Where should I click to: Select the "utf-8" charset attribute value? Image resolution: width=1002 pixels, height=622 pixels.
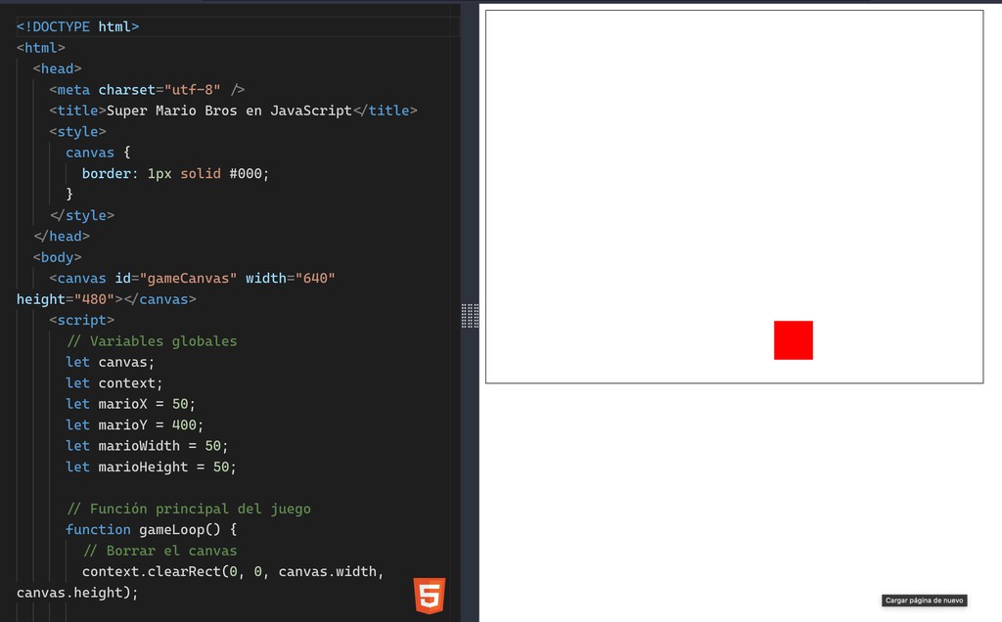pyautogui.click(x=192, y=90)
